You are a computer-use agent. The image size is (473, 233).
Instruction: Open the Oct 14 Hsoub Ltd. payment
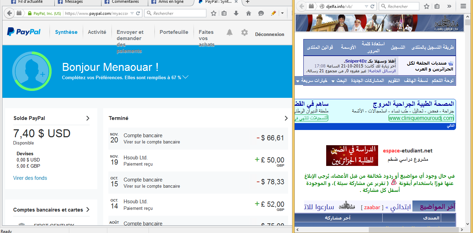coord(198,205)
